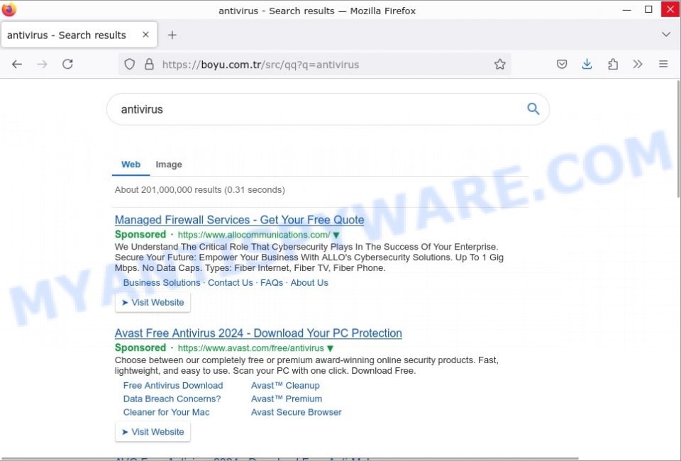Expand allocommunications ad options arrow
The width and height of the screenshot is (681, 461).
tap(336, 235)
